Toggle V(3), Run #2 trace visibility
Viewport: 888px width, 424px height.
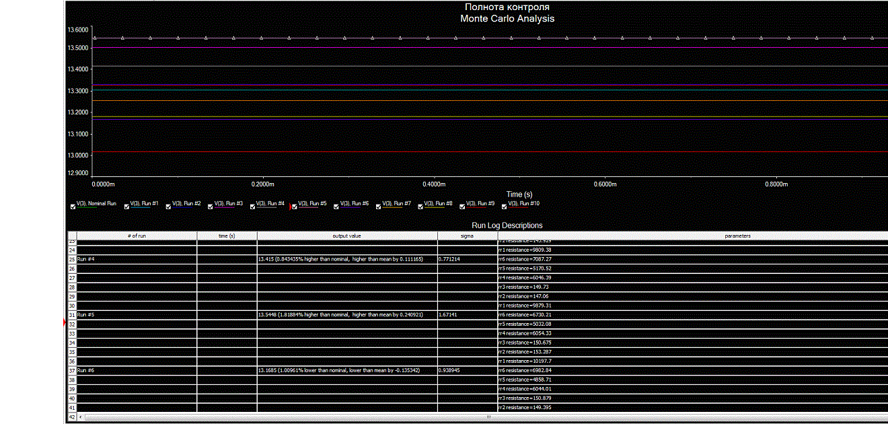tap(170, 207)
